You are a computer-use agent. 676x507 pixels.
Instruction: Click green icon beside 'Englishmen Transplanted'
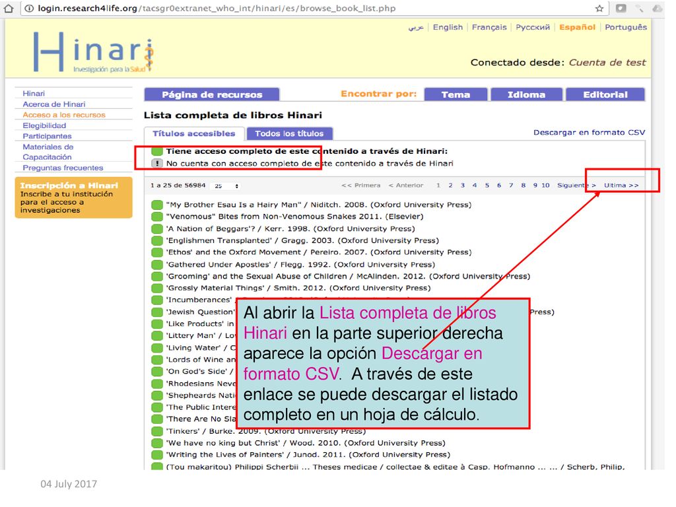click(x=157, y=240)
